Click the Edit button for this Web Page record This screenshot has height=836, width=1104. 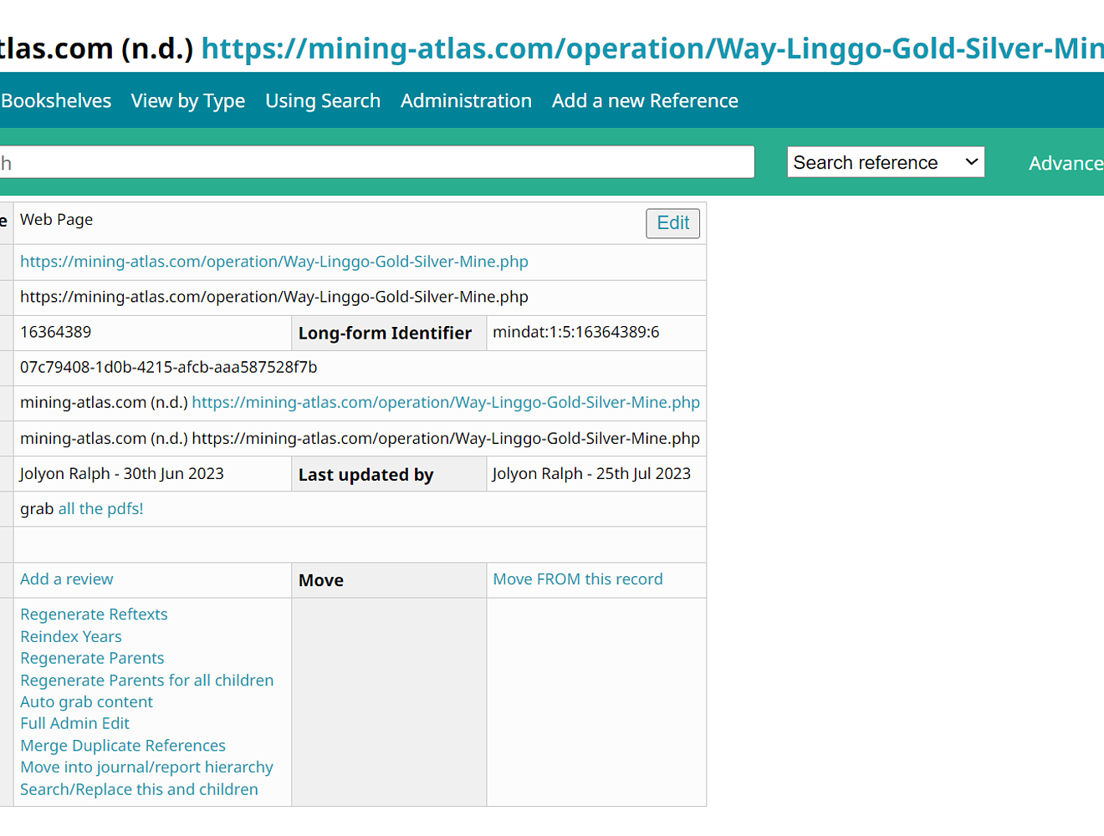672,223
